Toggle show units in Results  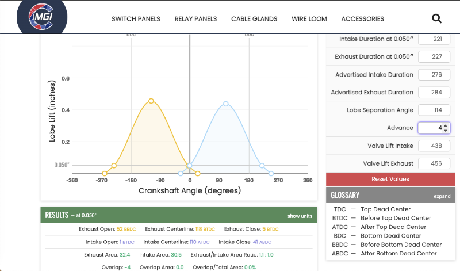(300, 216)
